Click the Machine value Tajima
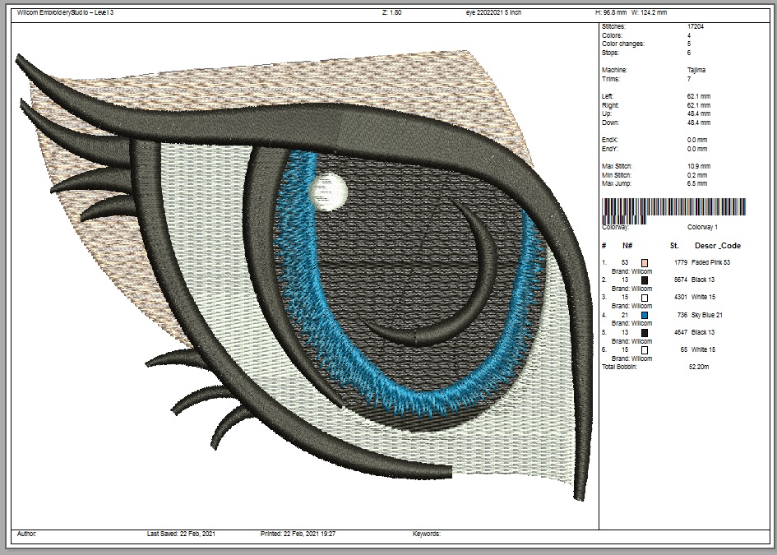This screenshot has width=777, height=555. tap(696, 71)
